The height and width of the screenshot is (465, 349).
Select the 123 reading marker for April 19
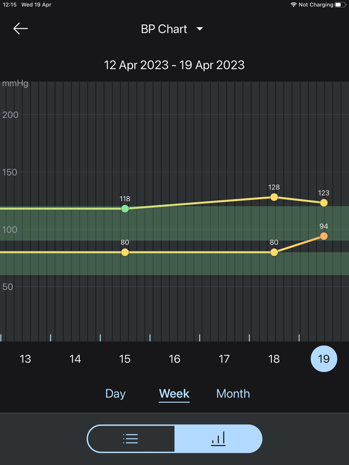point(324,203)
